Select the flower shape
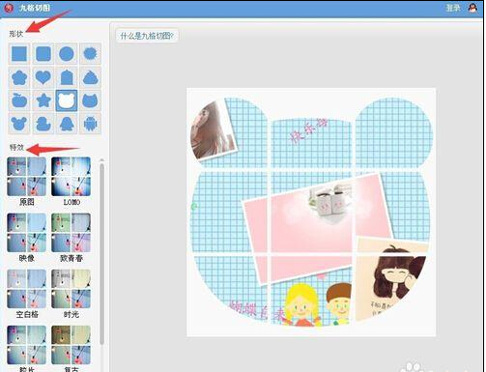The width and height of the screenshot is (486, 372). (19, 77)
